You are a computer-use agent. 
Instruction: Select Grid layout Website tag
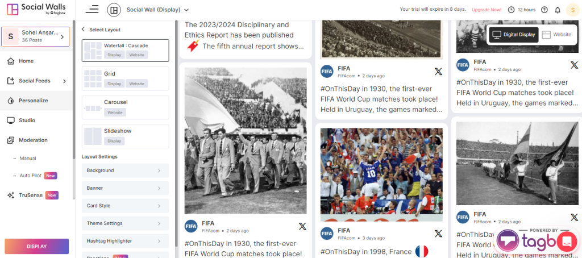pos(136,84)
